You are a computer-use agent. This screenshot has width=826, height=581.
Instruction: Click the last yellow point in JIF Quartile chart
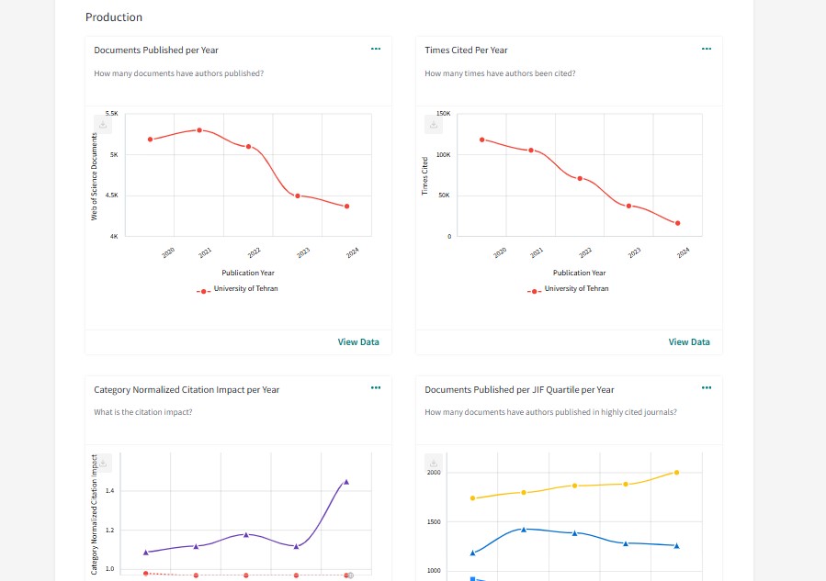click(676, 472)
